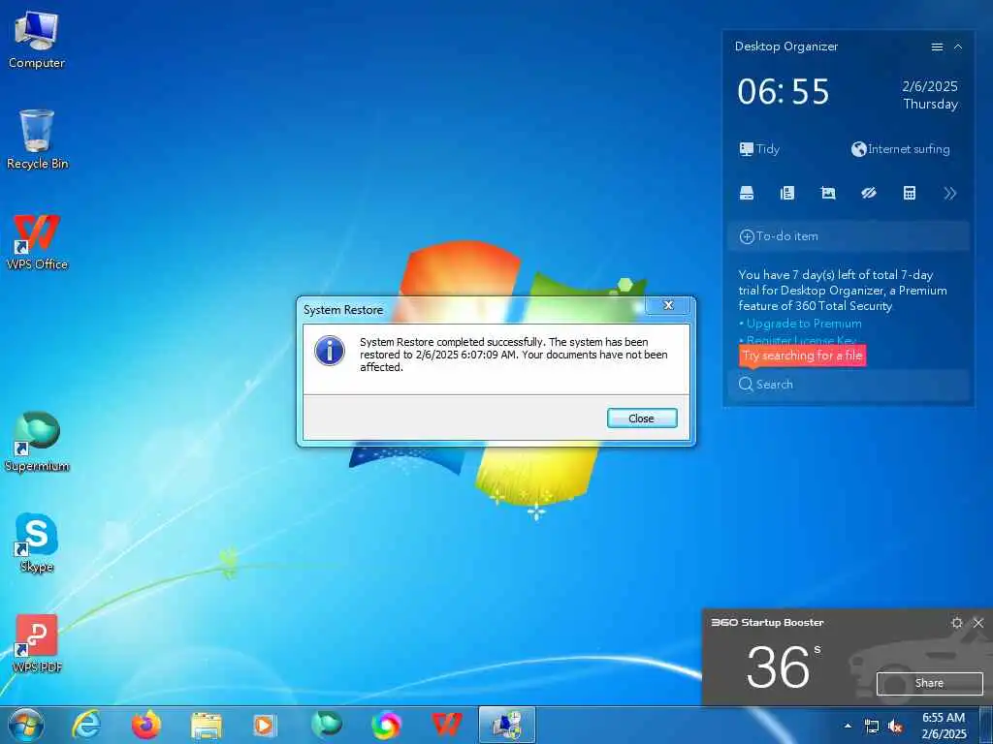
Task: Click the picture icon in Organizer
Action: point(828,193)
